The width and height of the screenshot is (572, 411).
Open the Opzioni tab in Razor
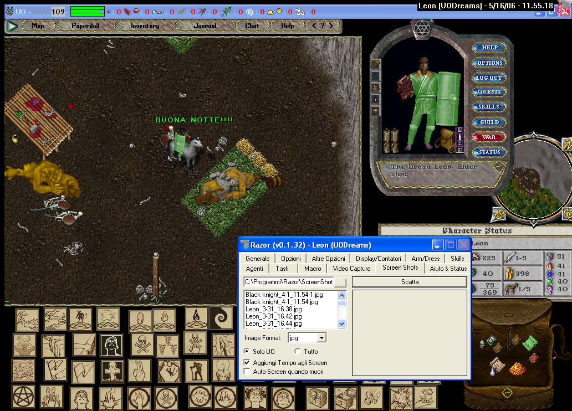coord(291,258)
